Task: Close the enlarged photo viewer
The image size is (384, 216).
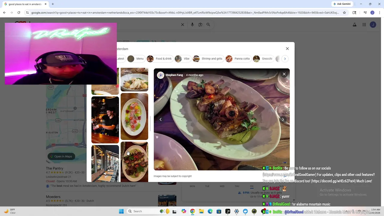Action: 284,74
